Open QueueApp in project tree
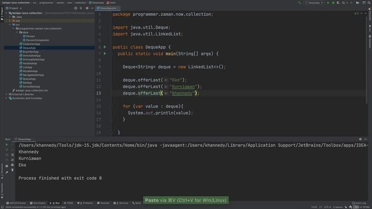Image resolution: width=372 pixels, height=209 pixels. click(x=27, y=79)
